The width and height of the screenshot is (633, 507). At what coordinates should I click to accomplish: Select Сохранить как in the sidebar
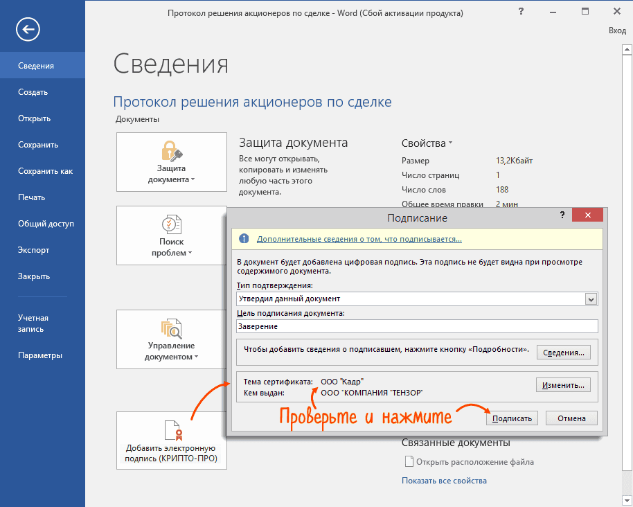click(45, 171)
